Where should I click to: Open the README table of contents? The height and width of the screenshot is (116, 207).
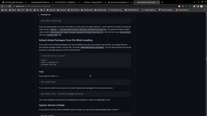click(x=38, y=15)
